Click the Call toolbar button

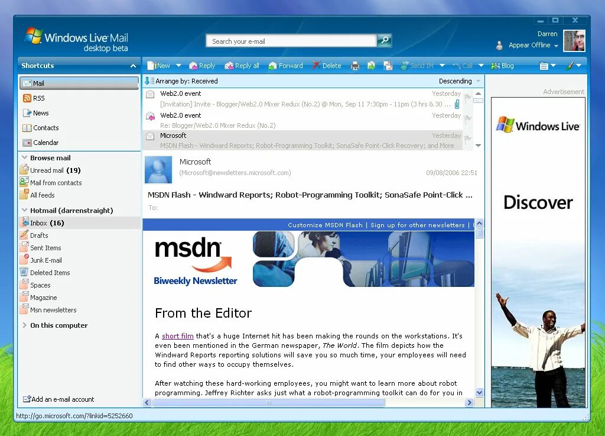pyautogui.click(x=463, y=66)
